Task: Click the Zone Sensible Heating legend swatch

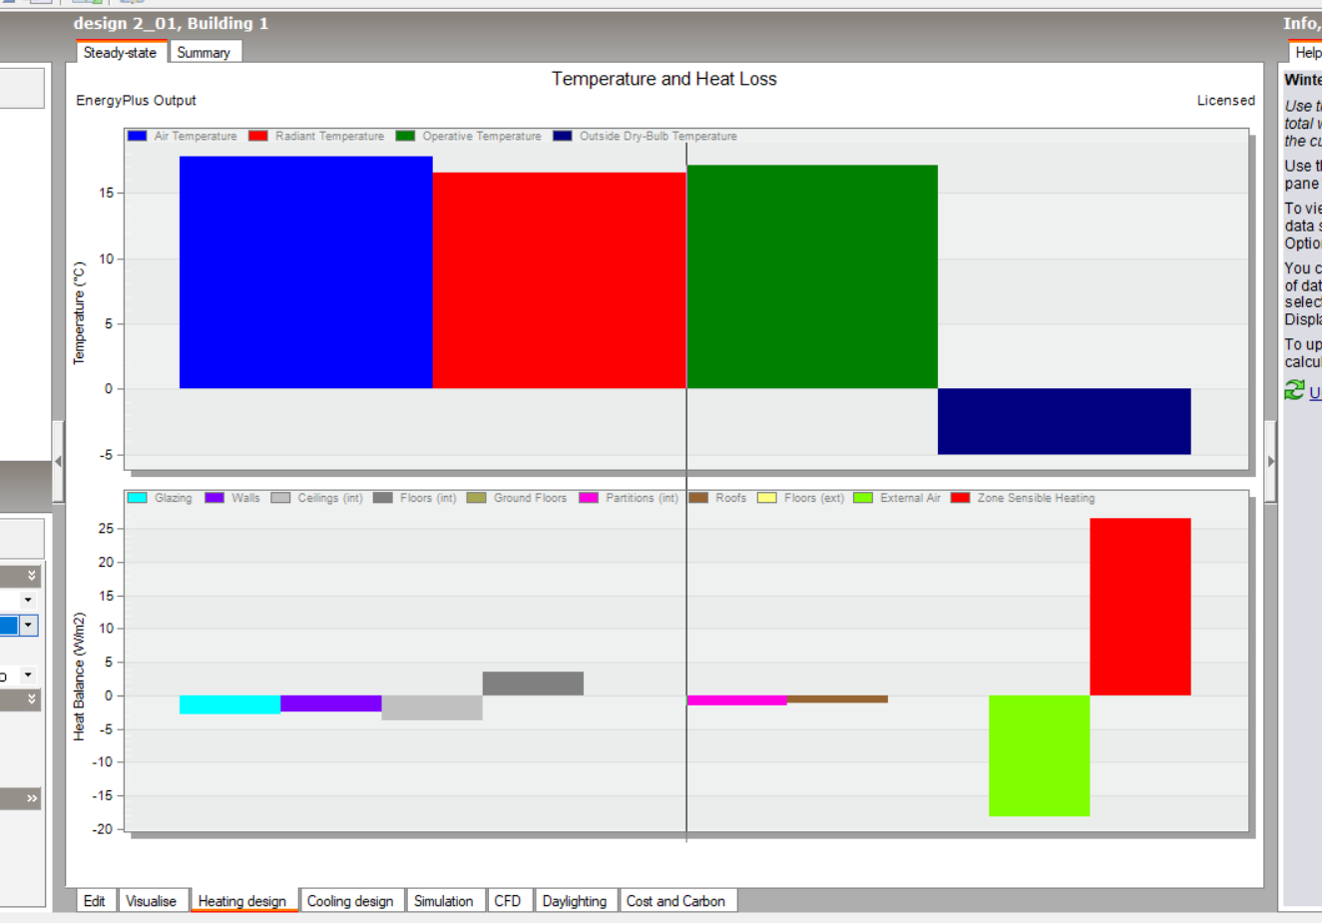Action: pyautogui.click(x=961, y=498)
